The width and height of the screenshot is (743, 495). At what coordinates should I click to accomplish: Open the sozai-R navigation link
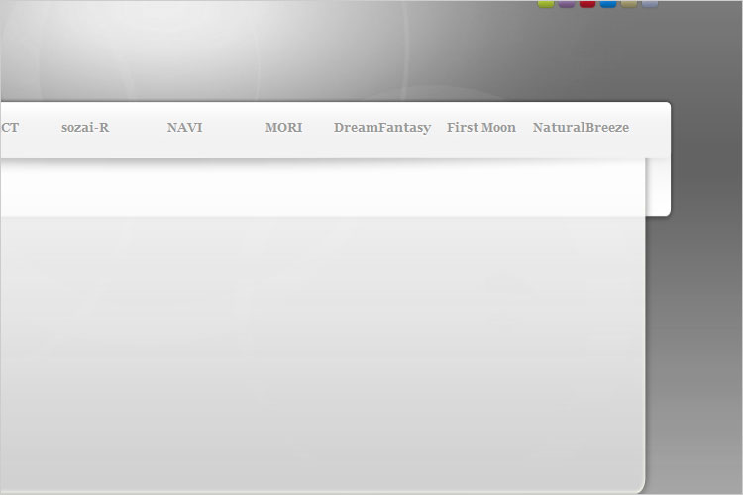[x=85, y=128]
